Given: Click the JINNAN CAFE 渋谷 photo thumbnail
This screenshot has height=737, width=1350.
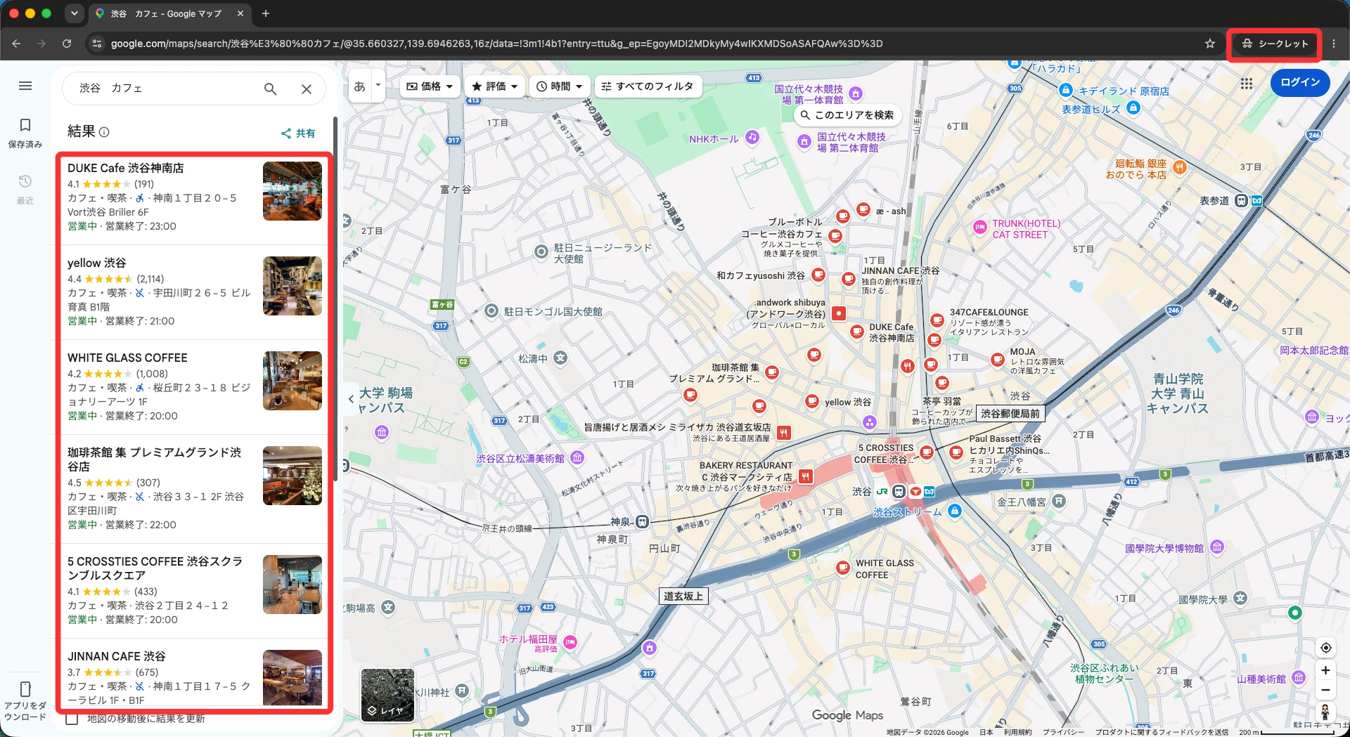Looking at the screenshot, I should pos(292,677).
